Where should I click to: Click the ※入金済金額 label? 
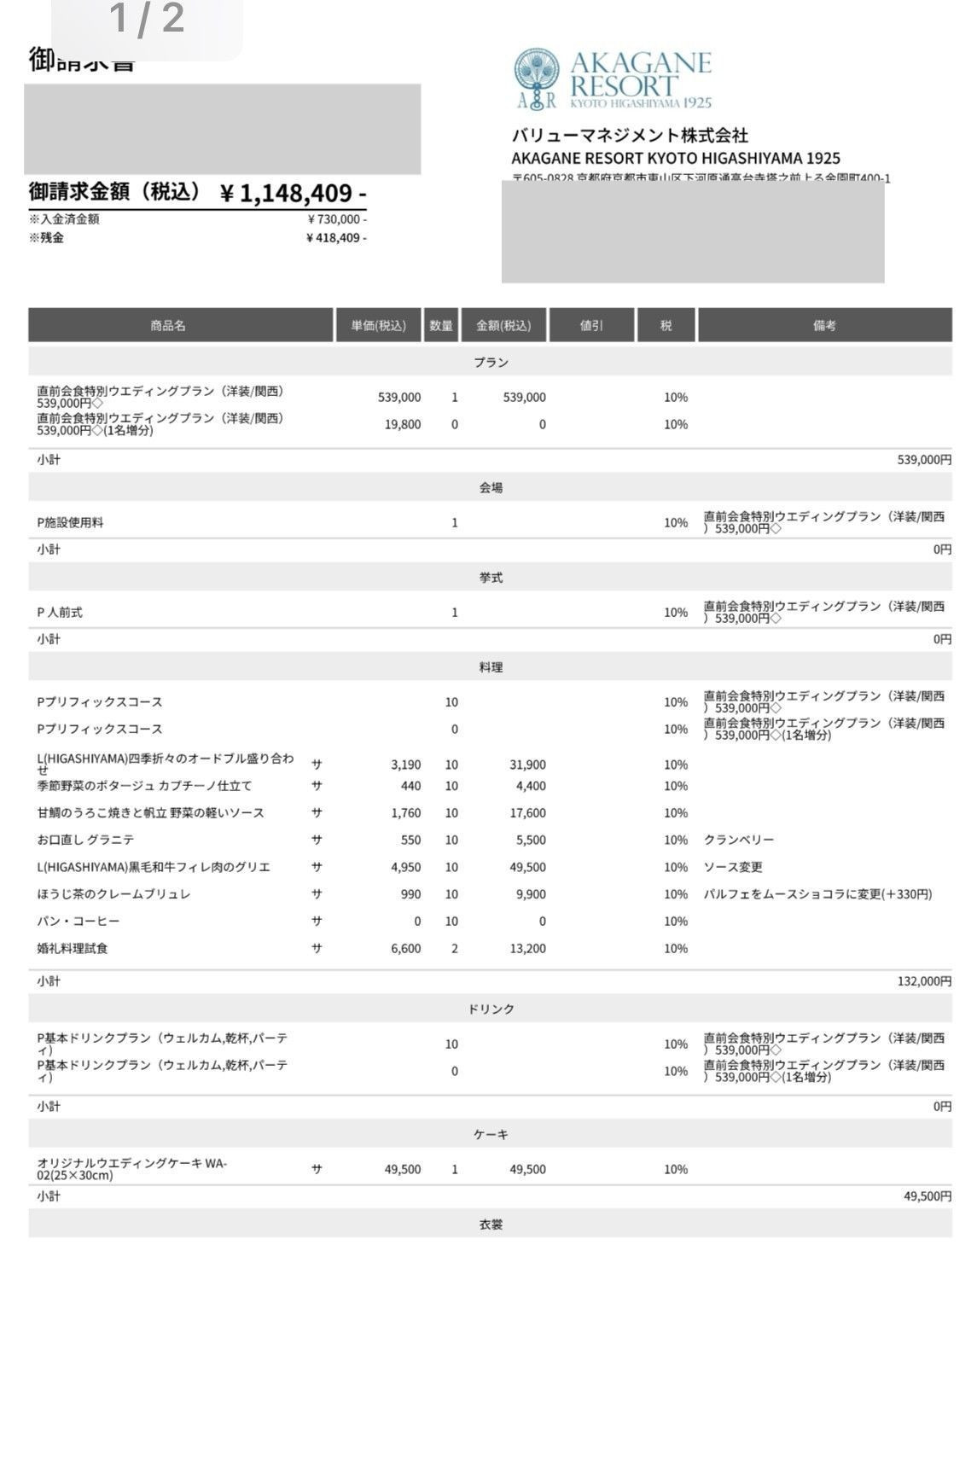tap(64, 219)
